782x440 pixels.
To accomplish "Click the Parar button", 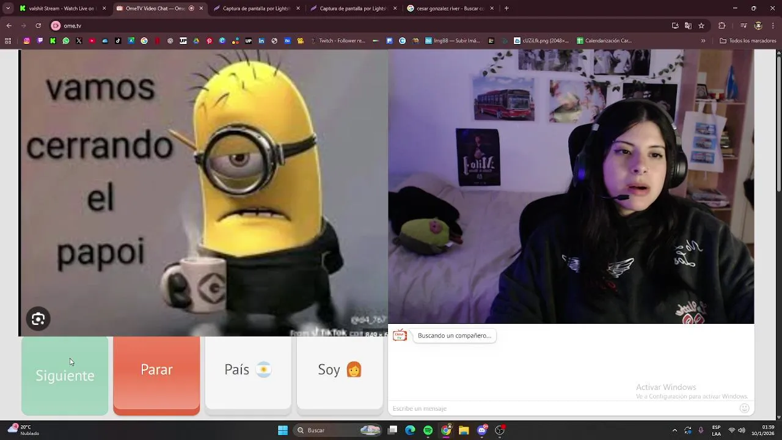I will click(156, 375).
